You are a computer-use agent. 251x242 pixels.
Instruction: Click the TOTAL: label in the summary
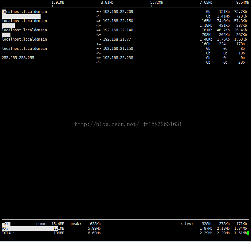click(x=8, y=233)
